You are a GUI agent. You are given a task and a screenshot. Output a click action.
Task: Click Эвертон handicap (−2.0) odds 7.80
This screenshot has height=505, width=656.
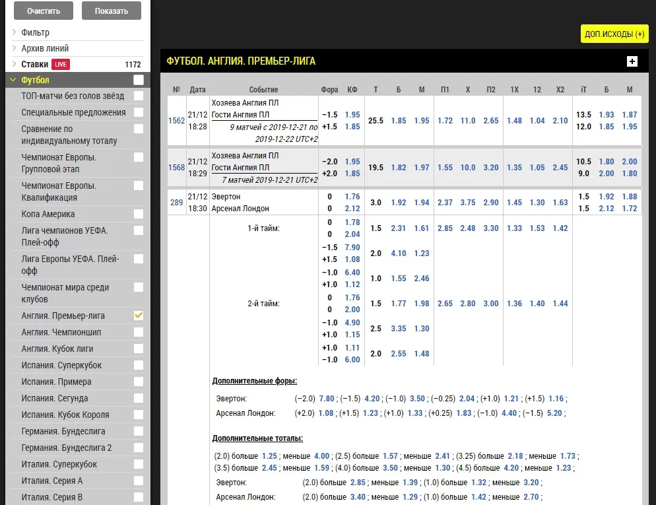pos(326,399)
